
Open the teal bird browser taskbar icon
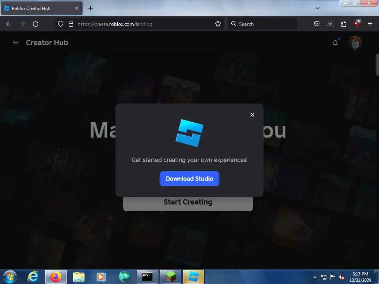124,277
